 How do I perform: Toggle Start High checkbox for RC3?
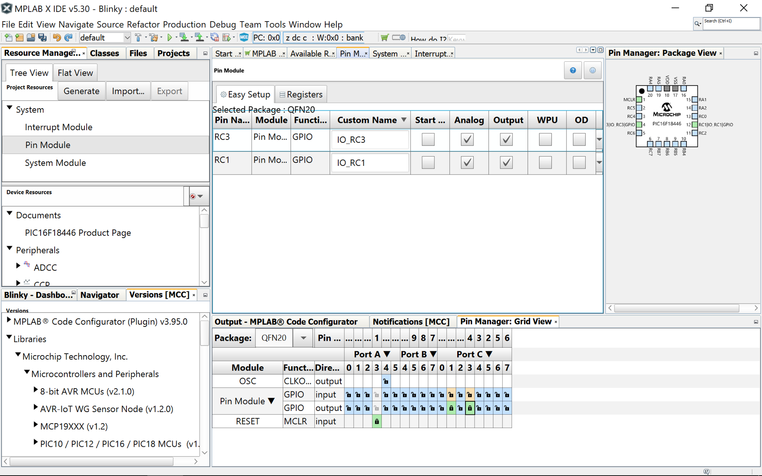pyautogui.click(x=428, y=140)
